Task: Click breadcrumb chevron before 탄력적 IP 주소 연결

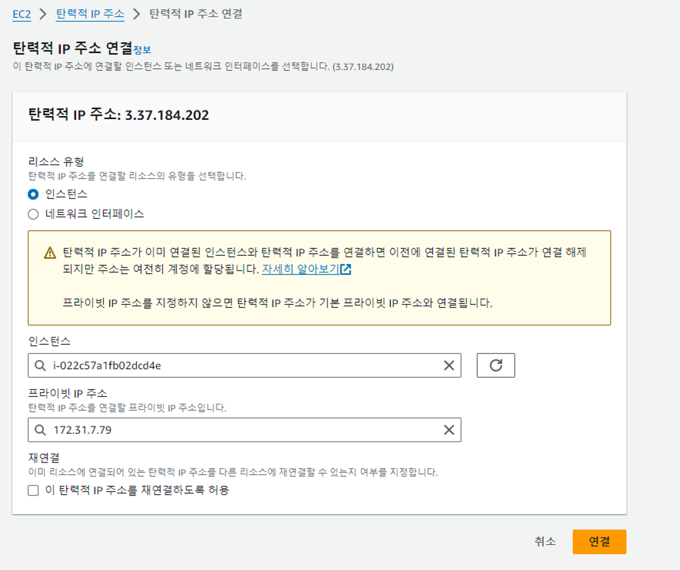Action: [136, 14]
